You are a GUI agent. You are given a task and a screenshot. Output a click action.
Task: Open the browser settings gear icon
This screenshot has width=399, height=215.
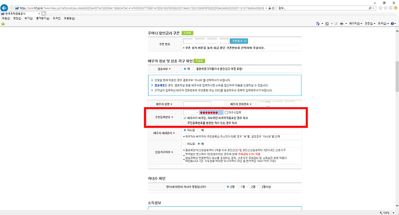click(391, 8)
